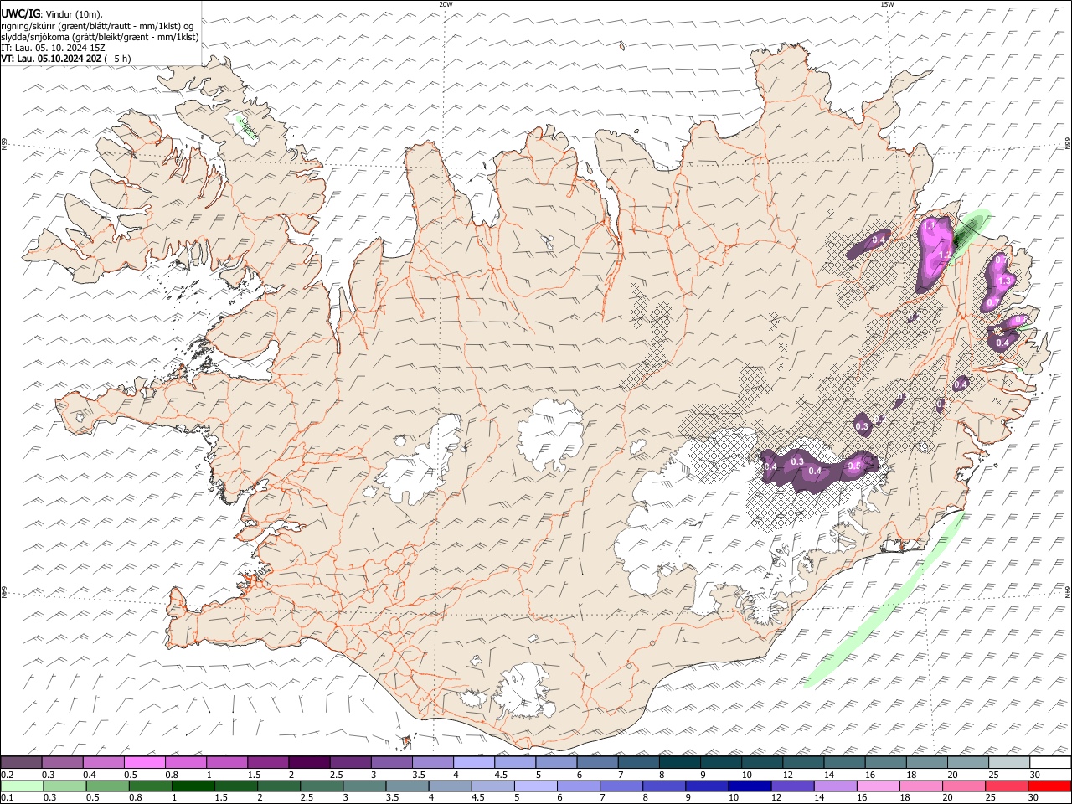Click the deep blue 10 rain legend swatch
Viewport: 1072px width, 804px height.
[x=749, y=786]
